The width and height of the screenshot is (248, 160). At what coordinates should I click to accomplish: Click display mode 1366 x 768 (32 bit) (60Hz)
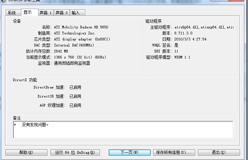(x=80, y=57)
